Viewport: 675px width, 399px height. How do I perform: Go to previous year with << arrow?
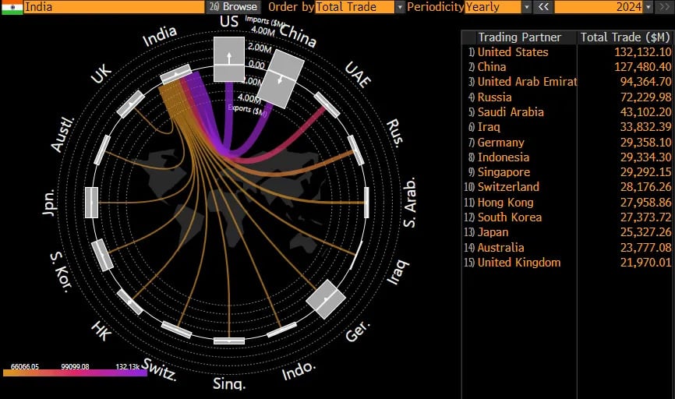[x=542, y=6]
